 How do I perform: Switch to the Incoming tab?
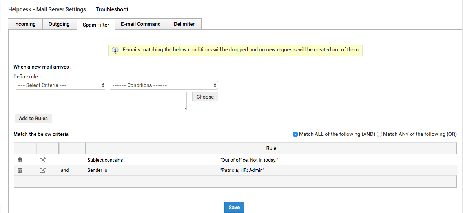(25, 24)
